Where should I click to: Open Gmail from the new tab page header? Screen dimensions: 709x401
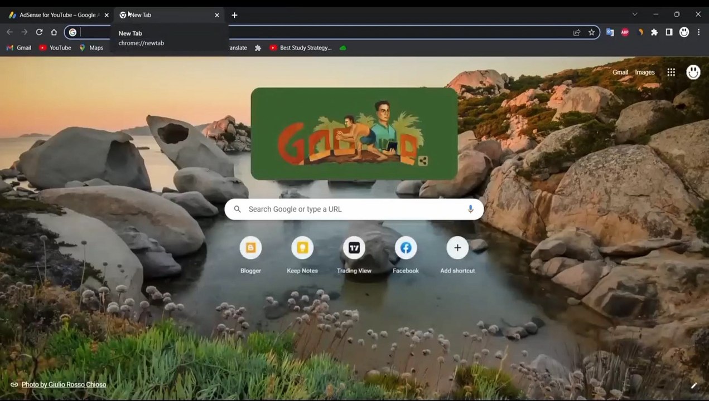point(620,72)
